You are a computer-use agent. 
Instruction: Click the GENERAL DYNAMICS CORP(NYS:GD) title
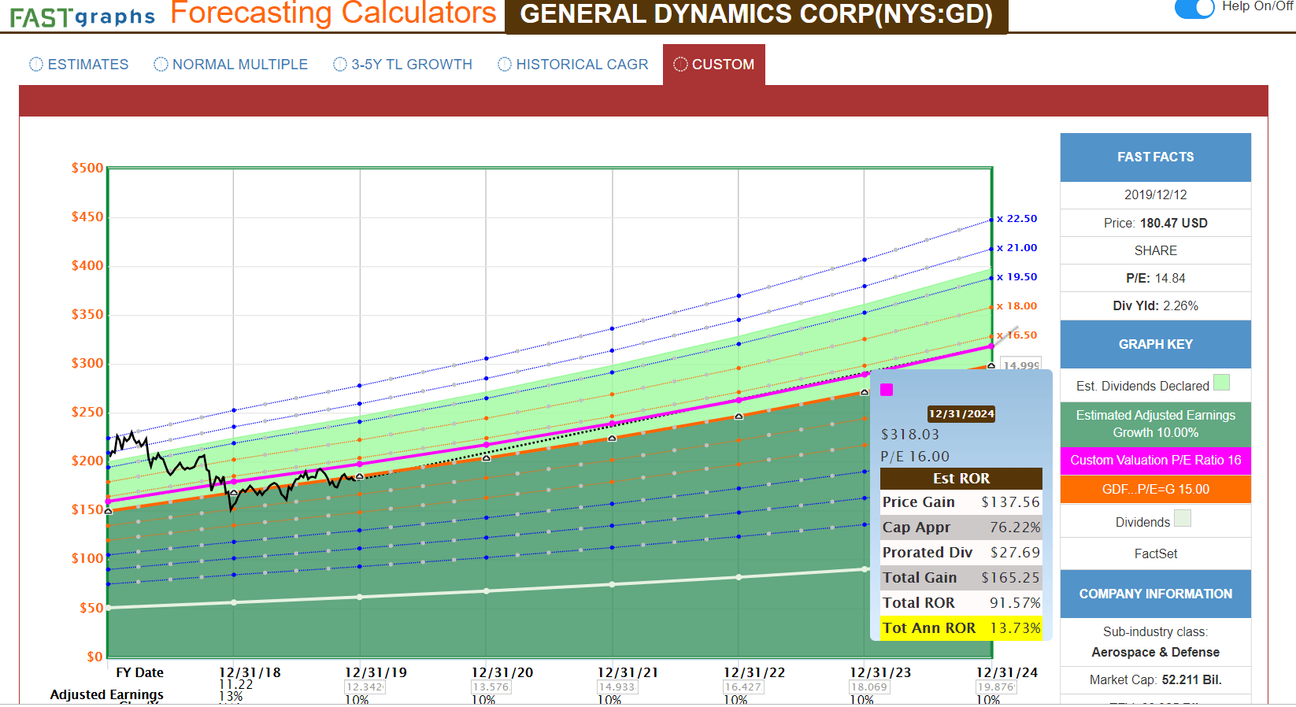point(757,15)
